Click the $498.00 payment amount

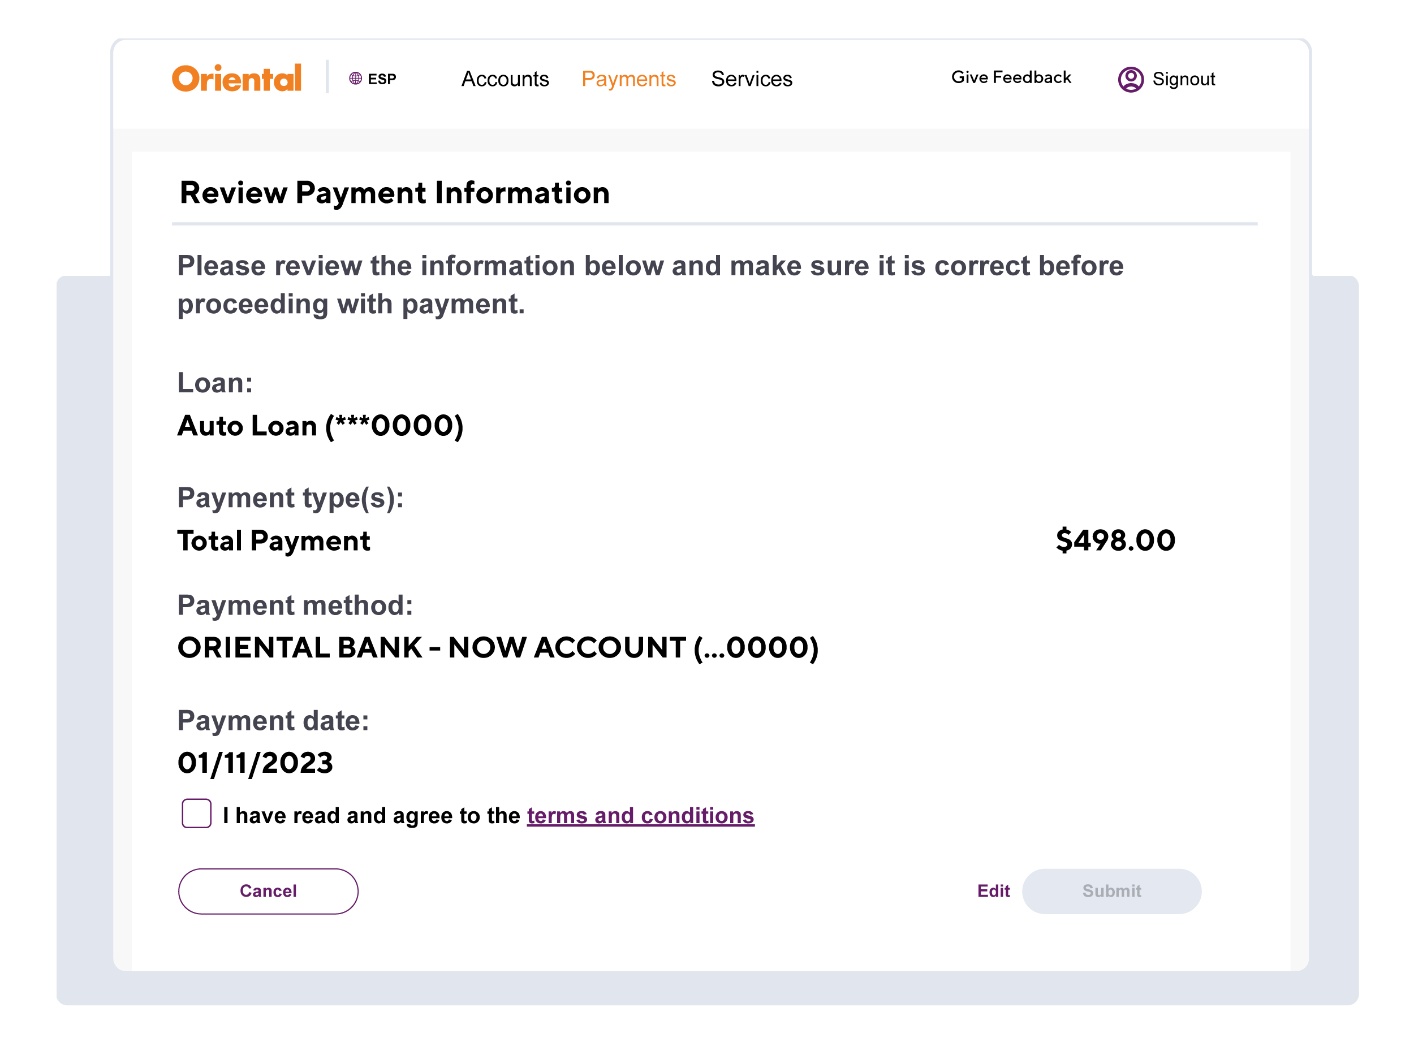click(x=1115, y=540)
